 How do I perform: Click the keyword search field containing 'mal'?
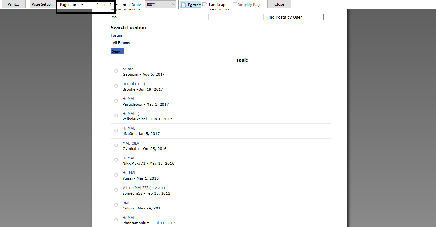[154, 17]
